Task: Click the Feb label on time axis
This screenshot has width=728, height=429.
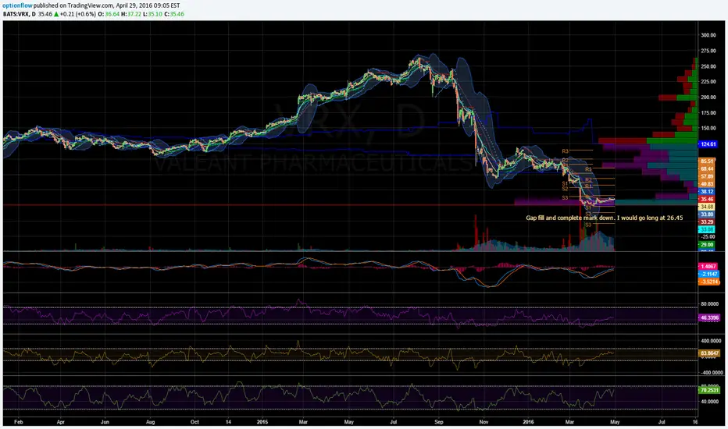Action: 18,423
